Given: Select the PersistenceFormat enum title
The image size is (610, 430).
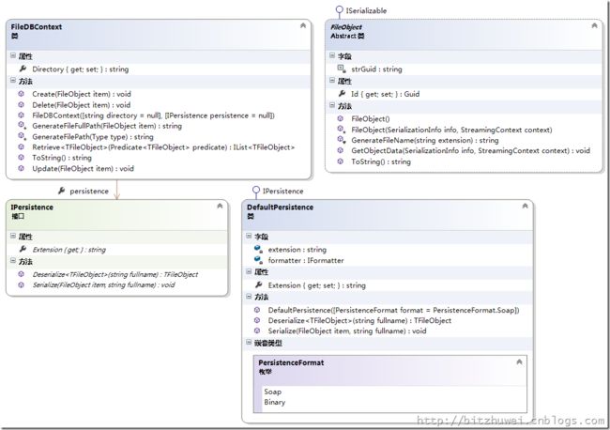Looking at the screenshot, I should pyautogui.click(x=291, y=362).
